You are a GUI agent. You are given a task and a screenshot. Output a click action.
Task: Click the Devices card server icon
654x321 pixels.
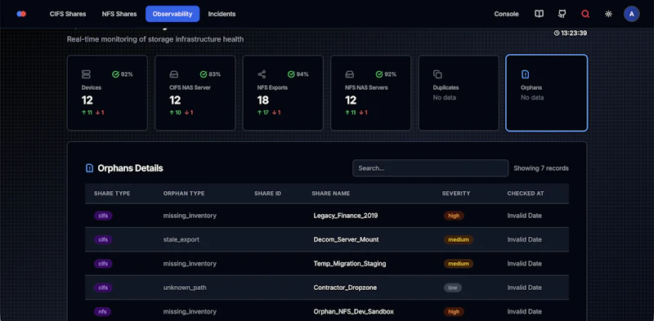(86, 74)
